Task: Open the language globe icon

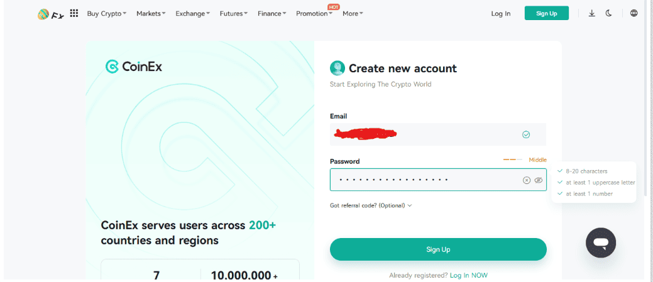Action: point(634,13)
